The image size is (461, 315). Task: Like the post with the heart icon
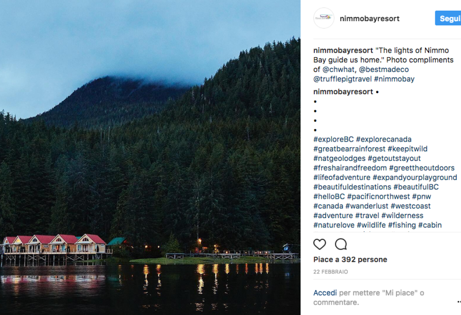click(319, 244)
